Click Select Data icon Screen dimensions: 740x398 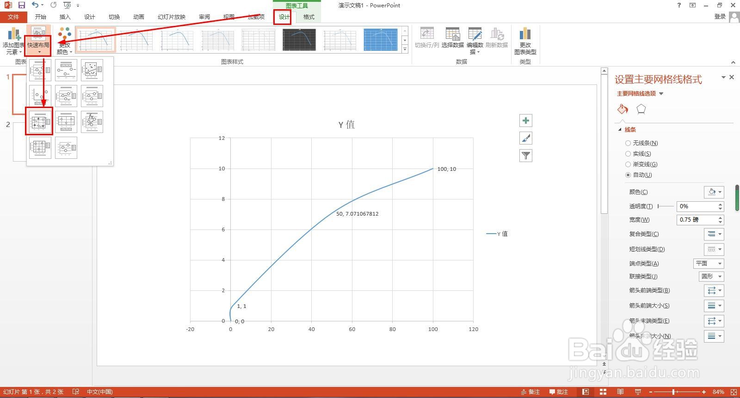(452, 38)
